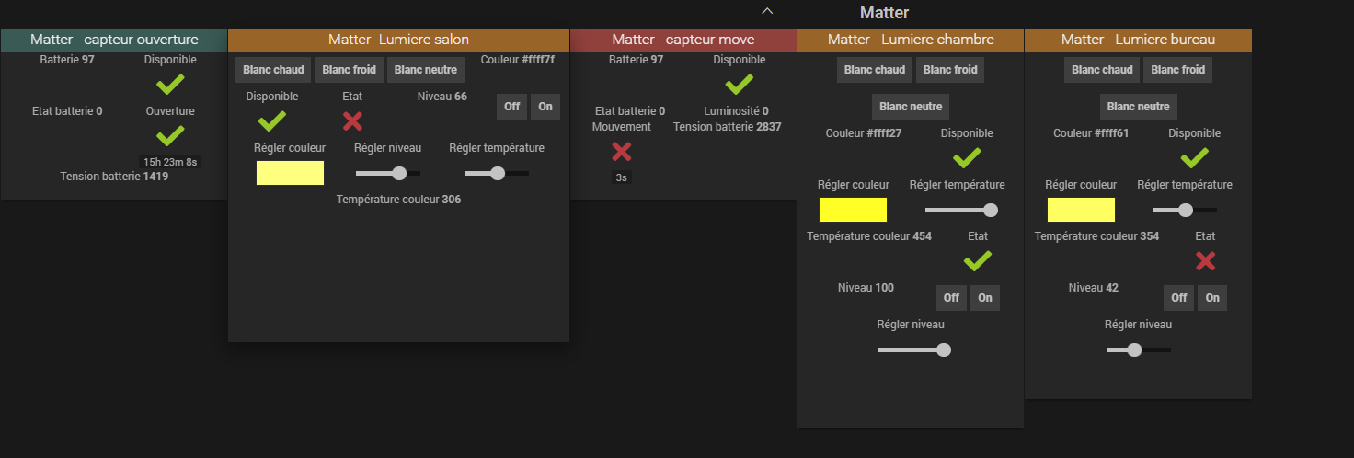This screenshot has height=458, width=1354.
Task: Turn On the Lumiere bureau
Action: click(x=1212, y=298)
